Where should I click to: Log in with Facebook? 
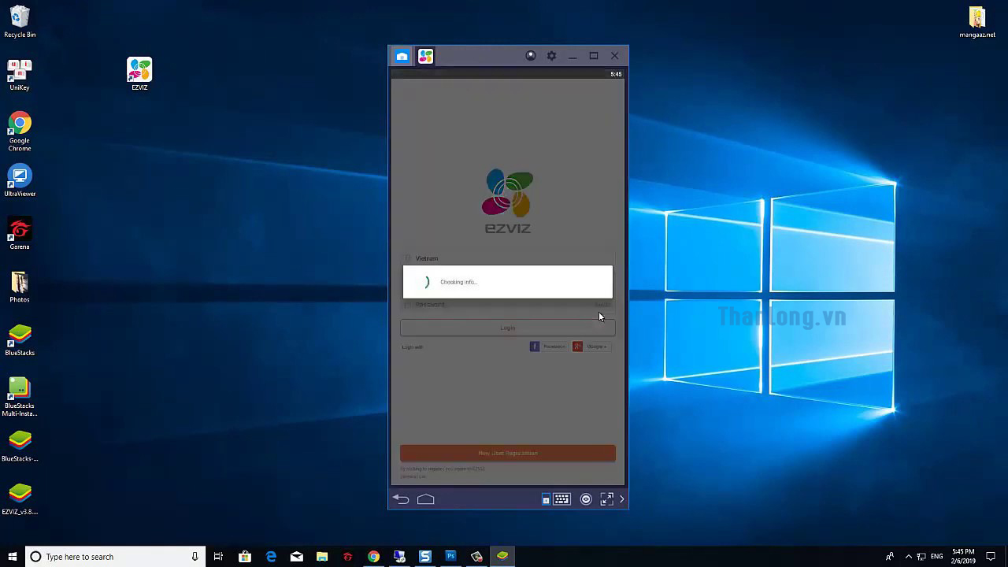tap(548, 346)
